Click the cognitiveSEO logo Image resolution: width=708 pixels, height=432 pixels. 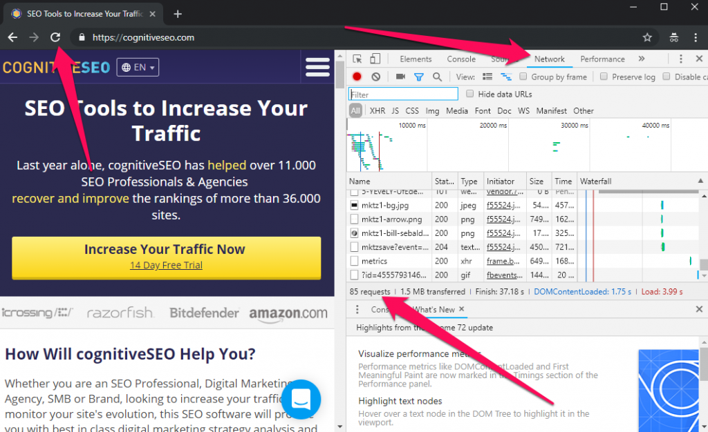[x=56, y=68]
